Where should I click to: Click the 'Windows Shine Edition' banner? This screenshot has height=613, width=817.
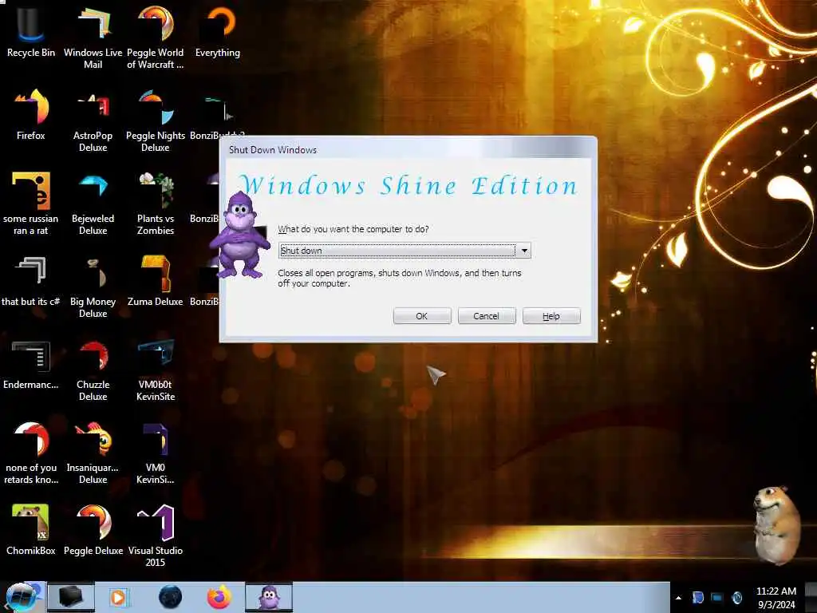click(409, 185)
